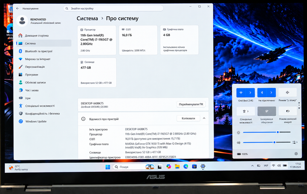Viewport: 307px width, 194px height.
Task: Open Privacy and security settings
Action: tap(44, 113)
